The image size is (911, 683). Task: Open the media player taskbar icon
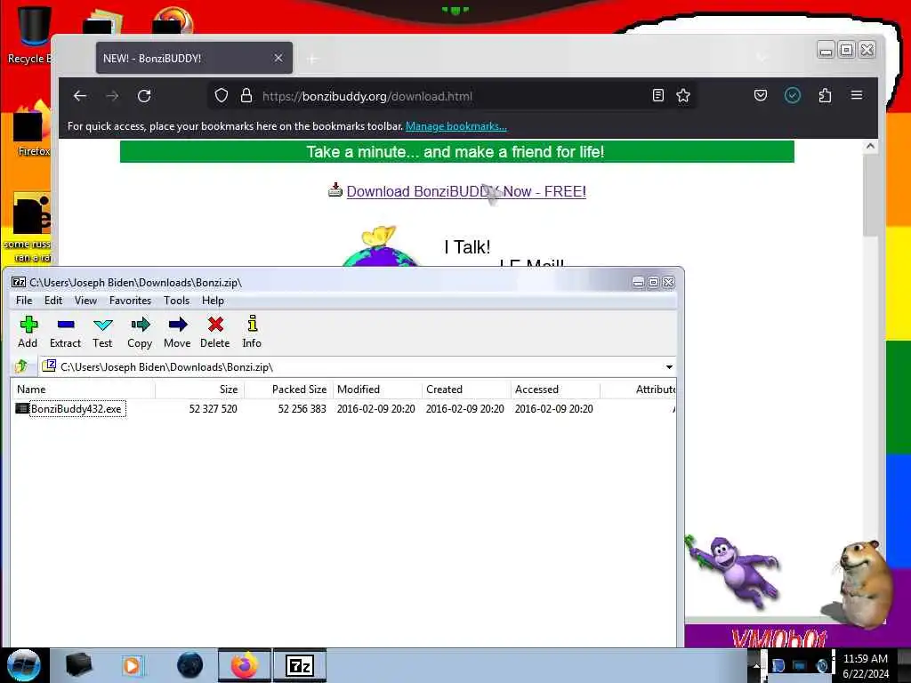click(x=133, y=665)
